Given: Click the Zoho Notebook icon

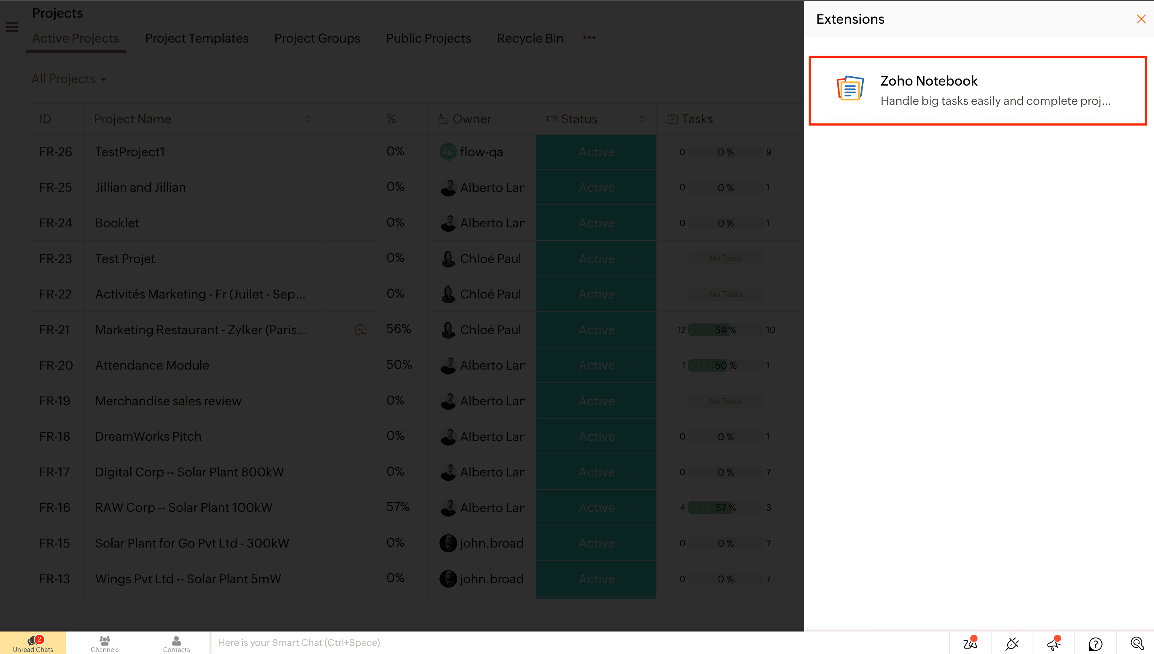Looking at the screenshot, I should 850,88.
